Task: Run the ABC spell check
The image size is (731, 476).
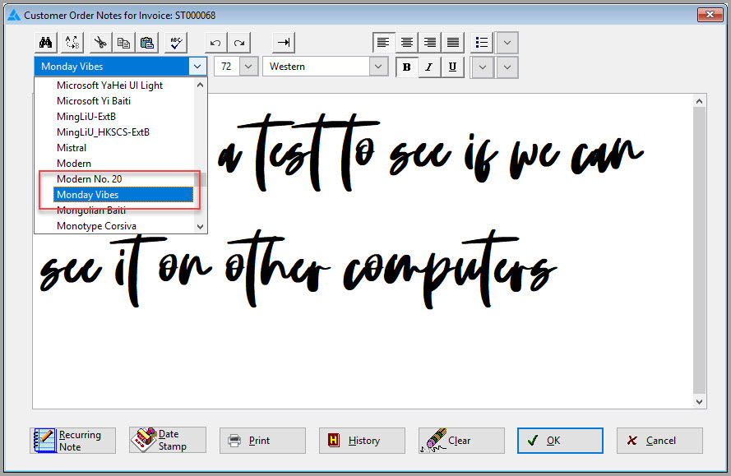Action: pos(176,43)
